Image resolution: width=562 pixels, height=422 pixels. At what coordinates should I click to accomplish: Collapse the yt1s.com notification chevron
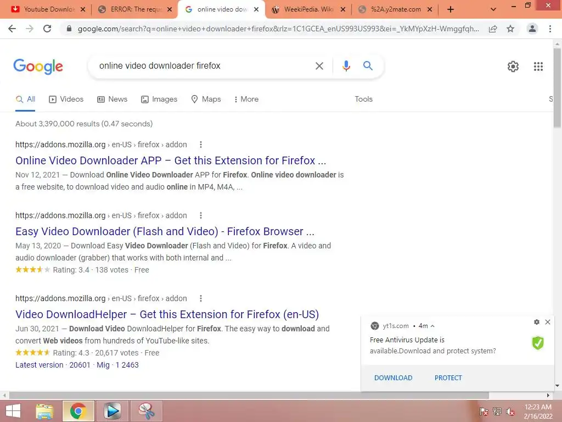[x=432, y=326]
